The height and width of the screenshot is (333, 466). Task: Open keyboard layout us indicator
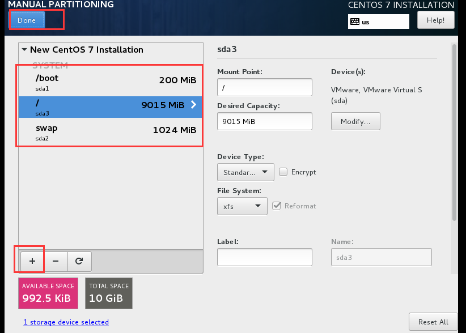pyautogui.click(x=378, y=22)
